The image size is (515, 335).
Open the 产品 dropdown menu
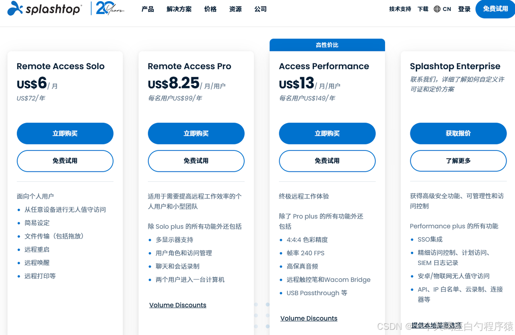coord(147,9)
